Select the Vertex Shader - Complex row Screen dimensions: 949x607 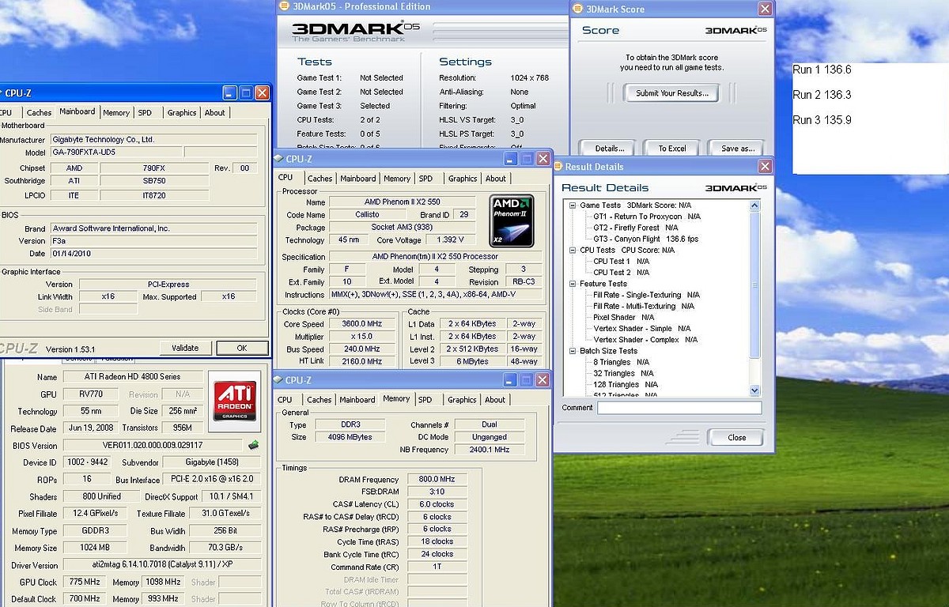tap(645, 340)
